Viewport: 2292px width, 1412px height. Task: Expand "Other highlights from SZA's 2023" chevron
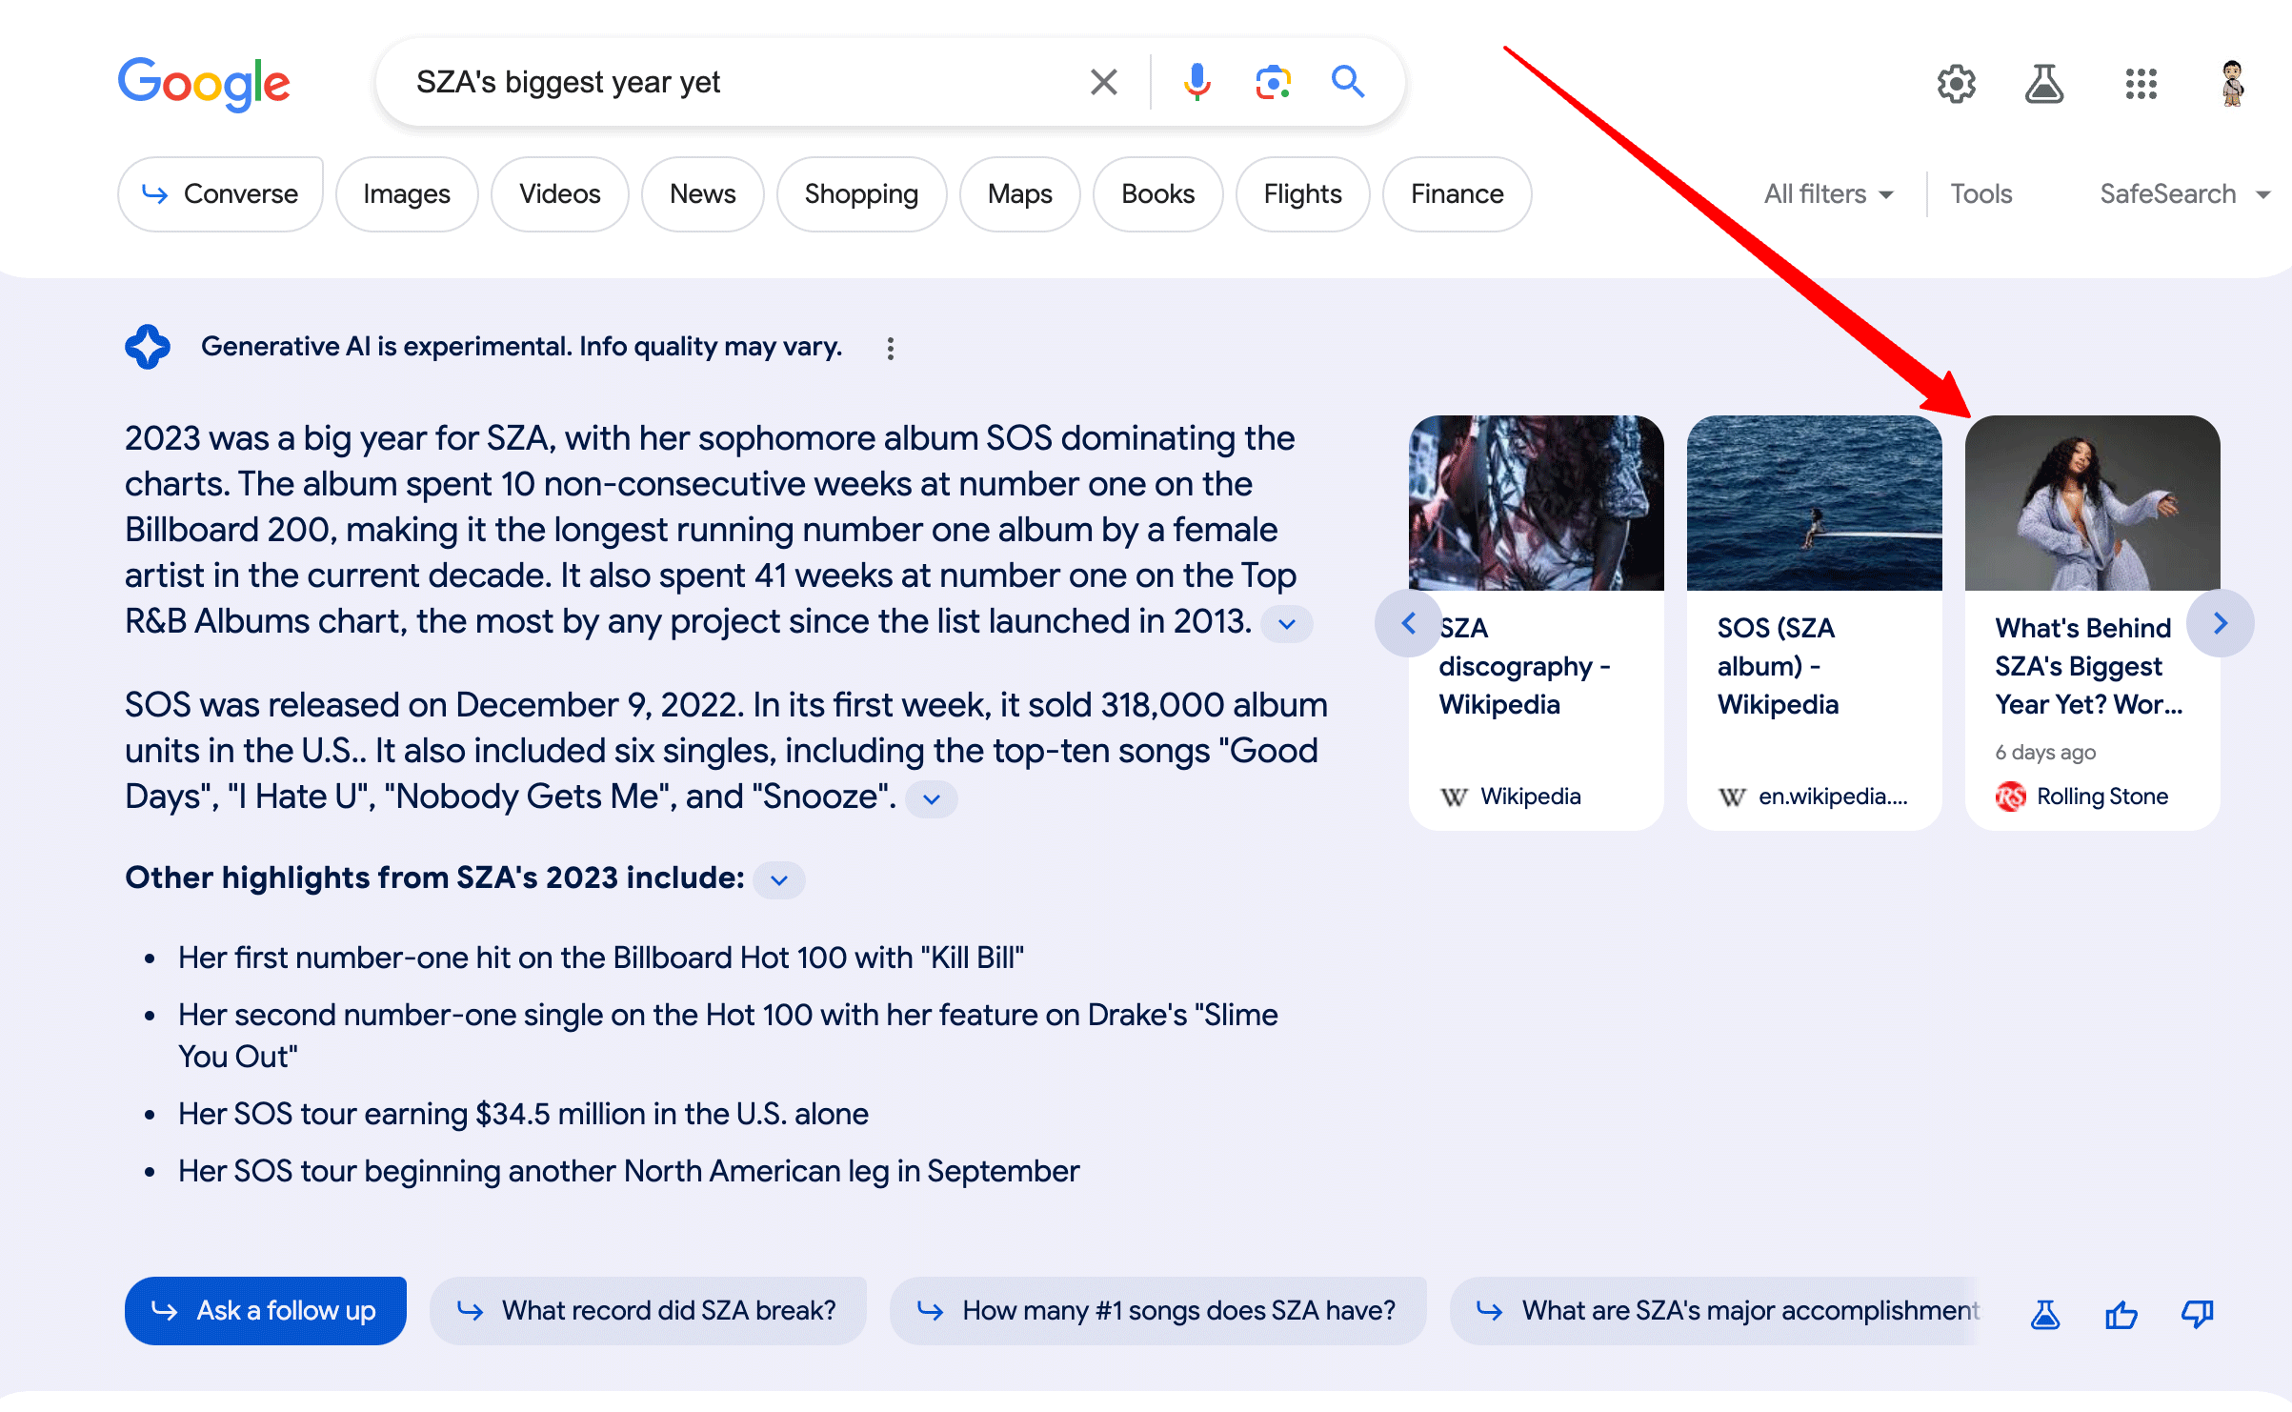tap(778, 880)
